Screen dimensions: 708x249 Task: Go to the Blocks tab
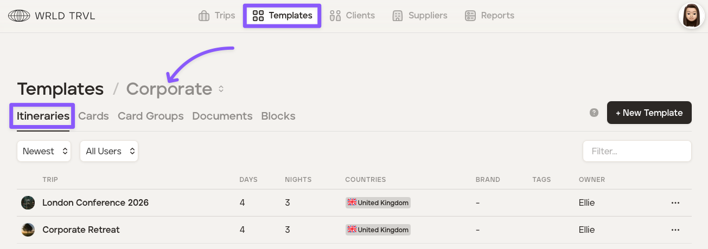278,116
